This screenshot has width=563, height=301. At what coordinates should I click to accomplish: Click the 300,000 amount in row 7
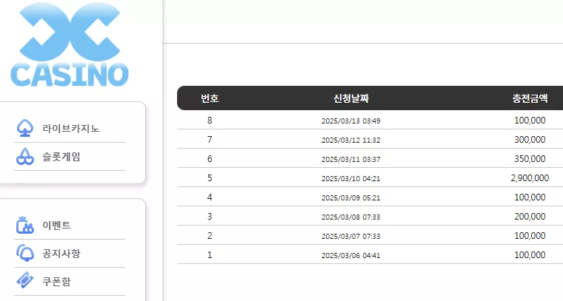[530, 139]
